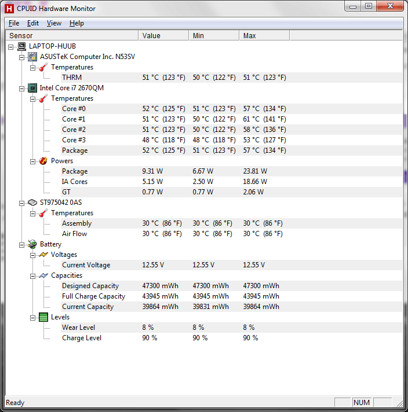Select the Current Capacity row
This screenshot has width=408, height=412.
tap(231, 307)
